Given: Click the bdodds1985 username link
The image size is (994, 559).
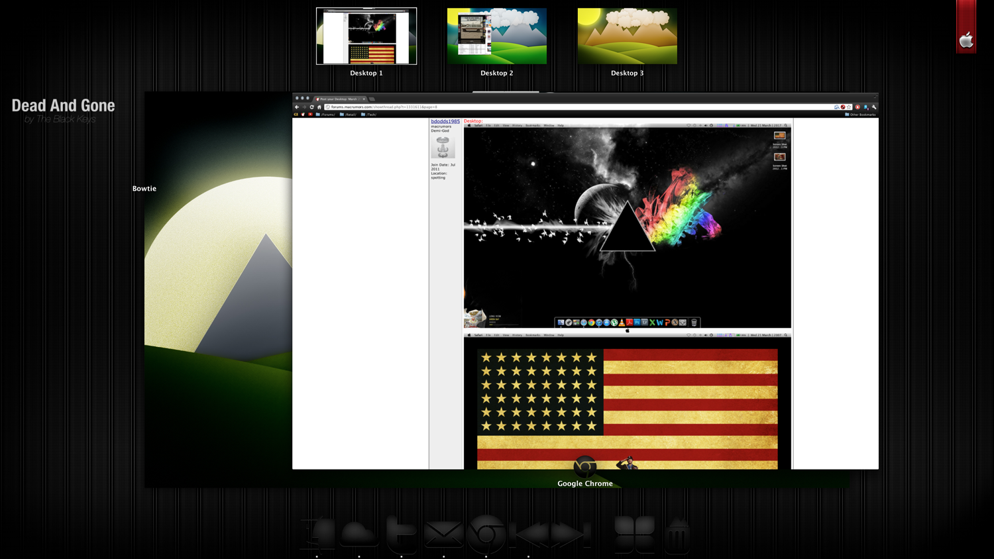Looking at the screenshot, I should [x=445, y=121].
